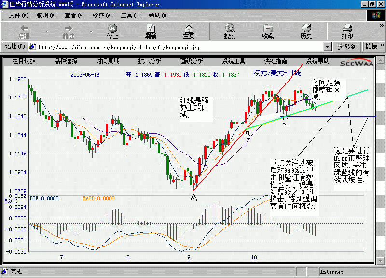The image size is (386, 278).
Task: Click the 转到 Go button
Action: tap(347, 46)
